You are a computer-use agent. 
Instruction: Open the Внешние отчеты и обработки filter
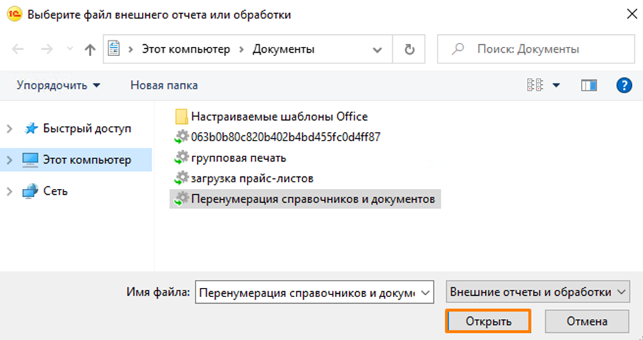[x=537, y=291]
